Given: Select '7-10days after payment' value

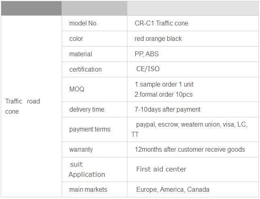Looking at the screenshot, I should click(167, 110).
